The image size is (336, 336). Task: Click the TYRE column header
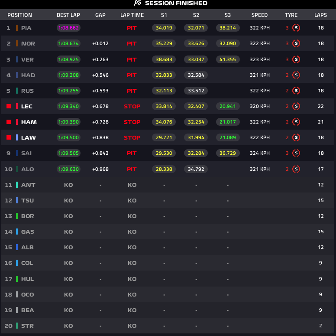291,15
